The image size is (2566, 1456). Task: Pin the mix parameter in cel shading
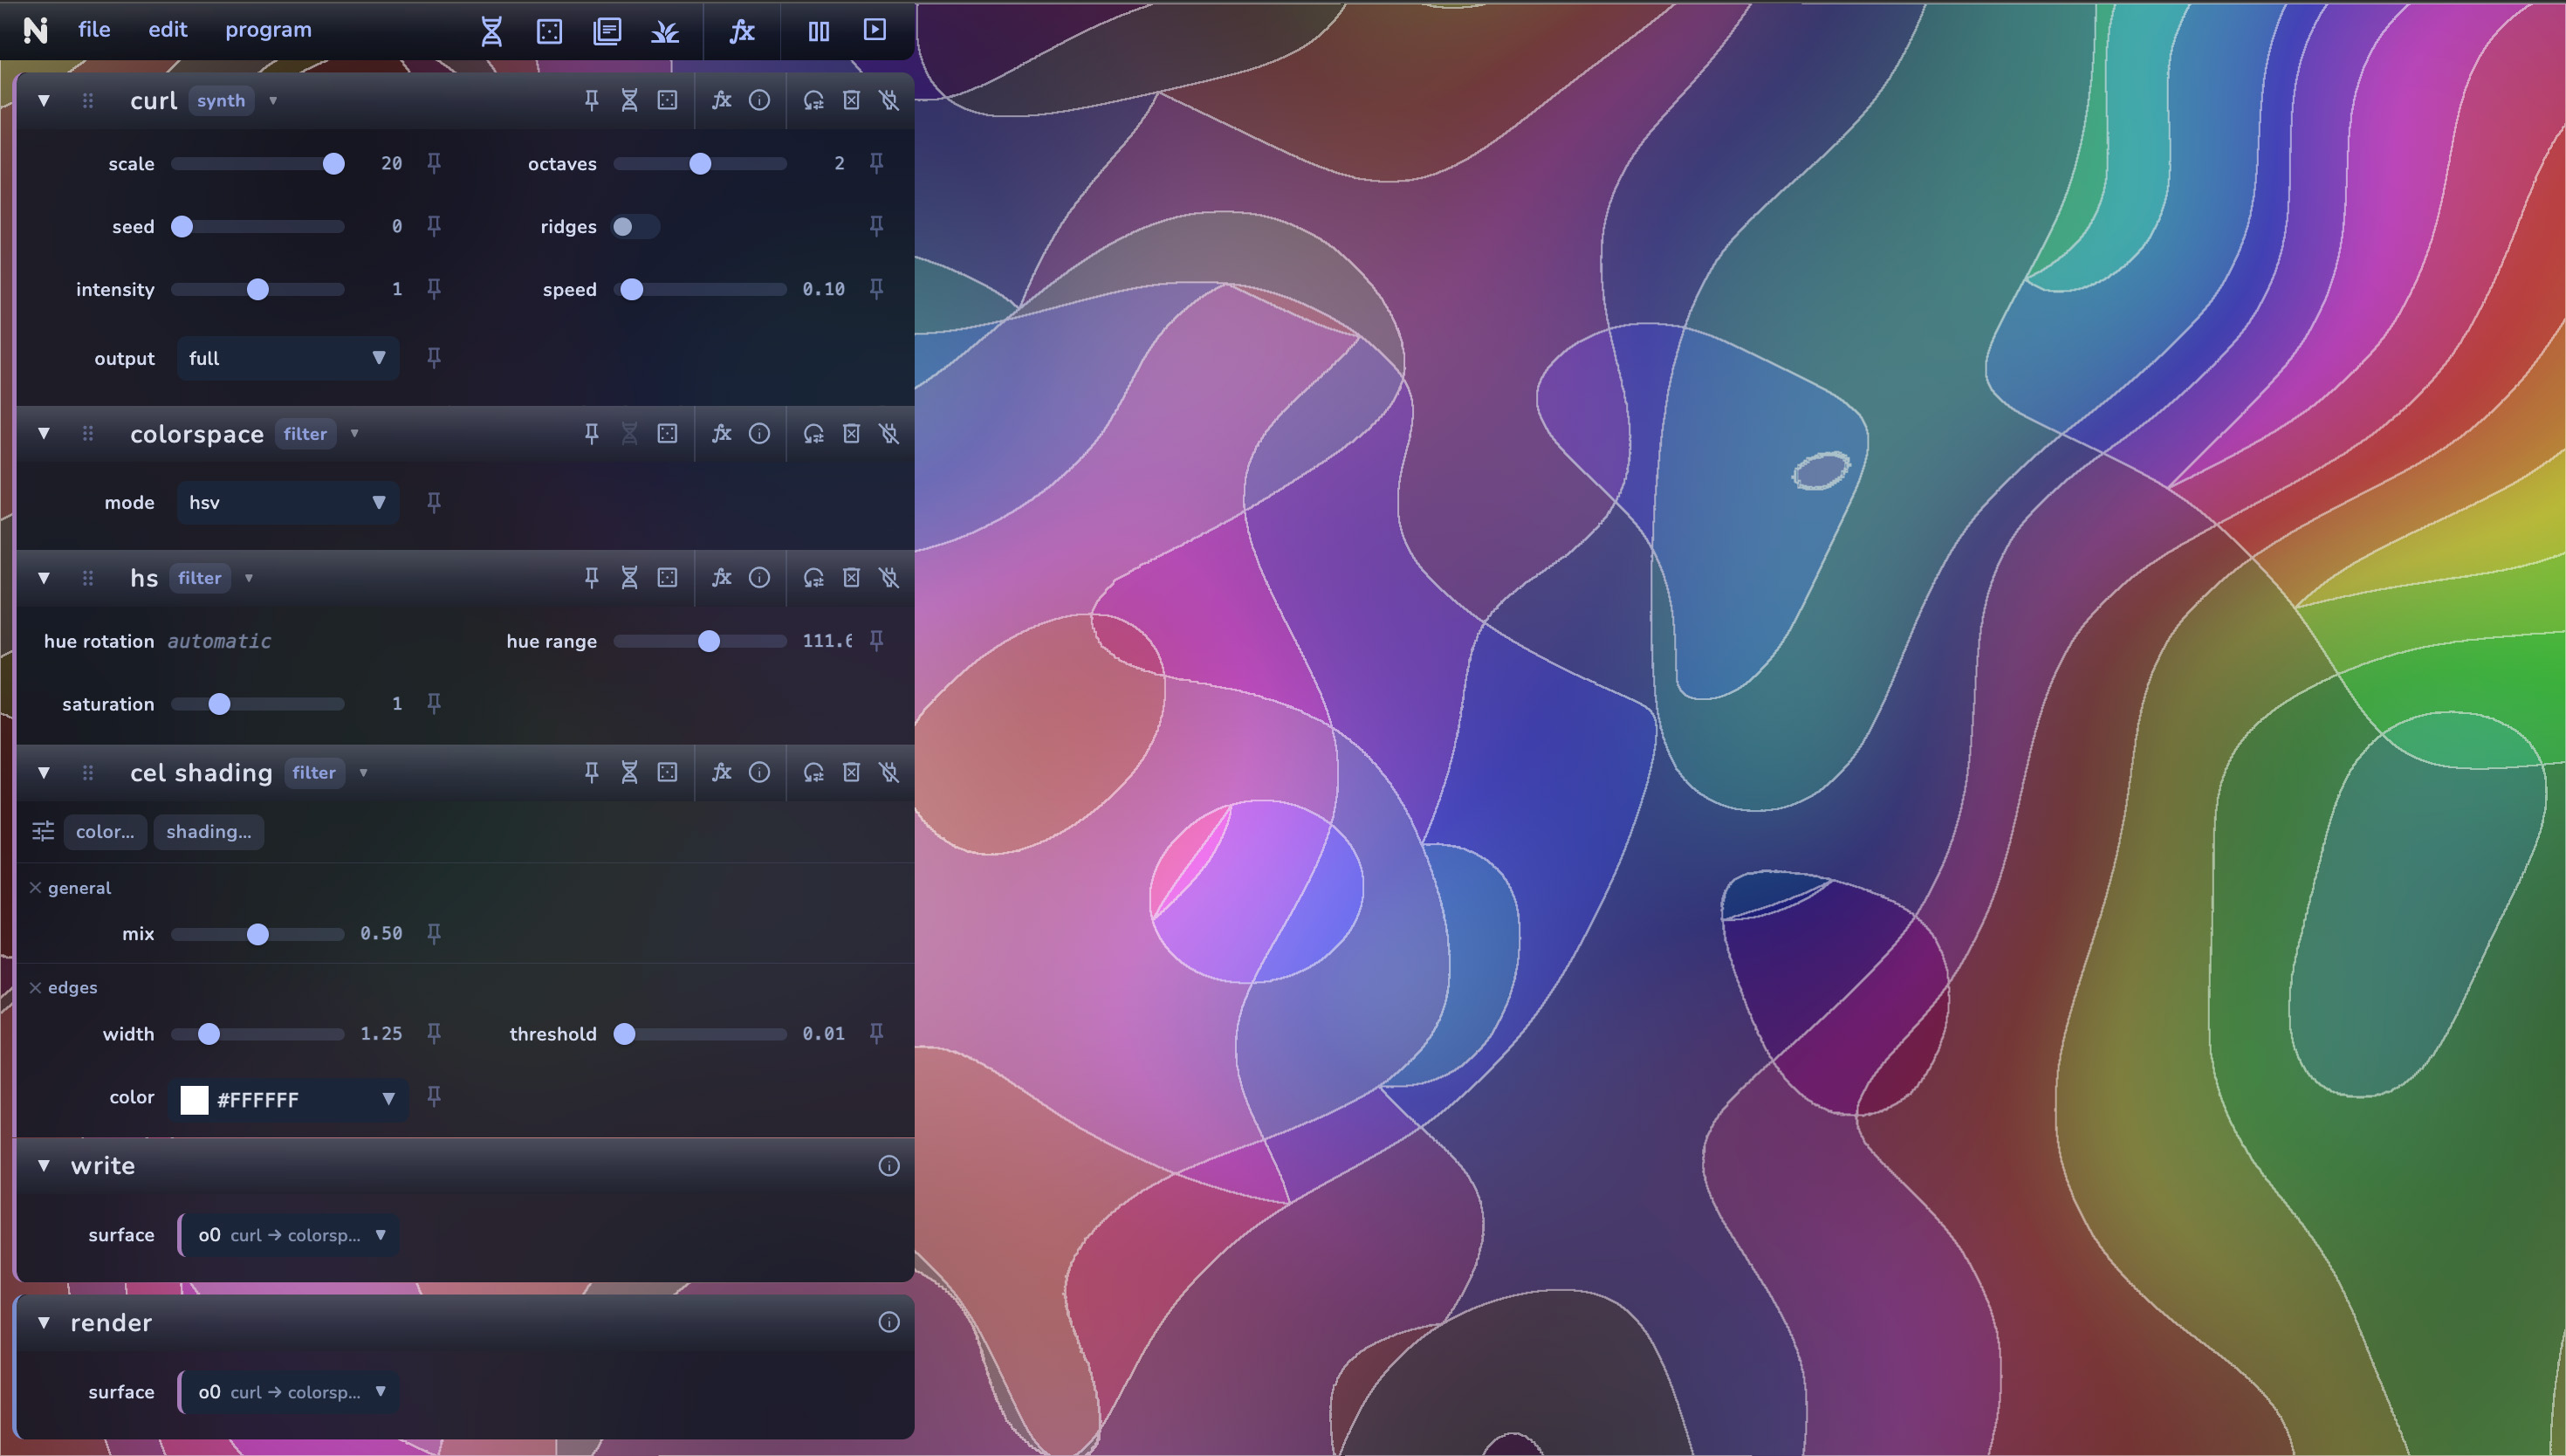(x=434, y=933)
